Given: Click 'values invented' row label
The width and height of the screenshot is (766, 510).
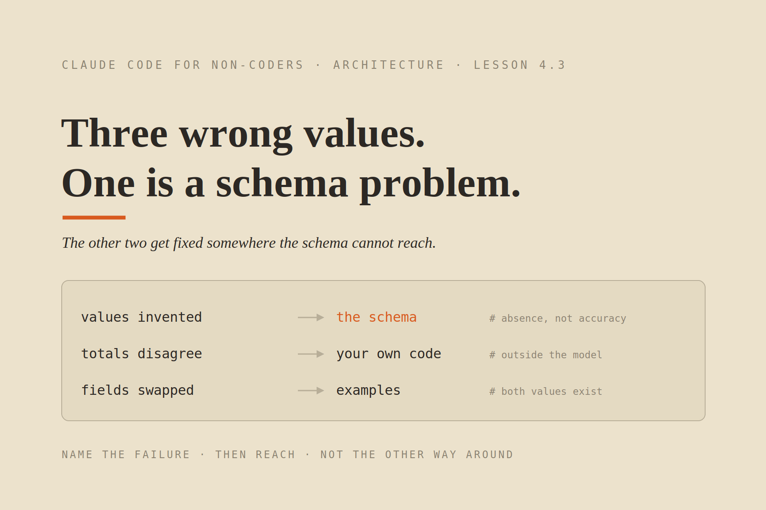Looking at the screenshot, I should click(x=142, y=317).
